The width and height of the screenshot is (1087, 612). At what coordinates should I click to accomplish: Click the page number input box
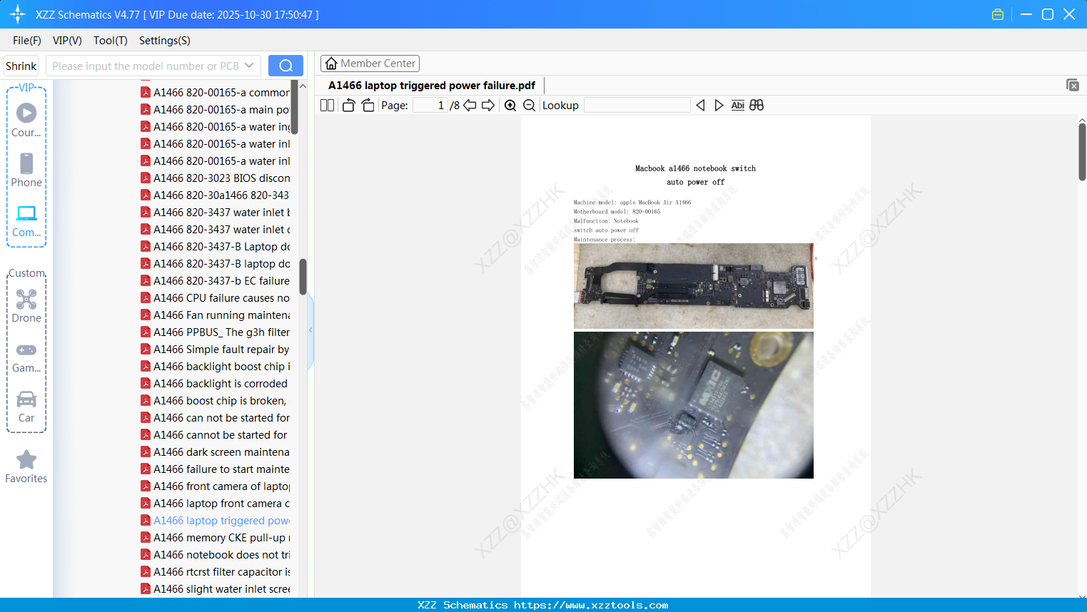coord(430,106)
